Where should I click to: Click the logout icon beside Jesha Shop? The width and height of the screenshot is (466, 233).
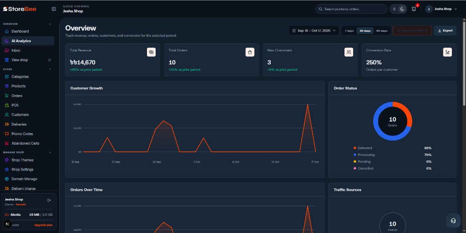point(49,200)
